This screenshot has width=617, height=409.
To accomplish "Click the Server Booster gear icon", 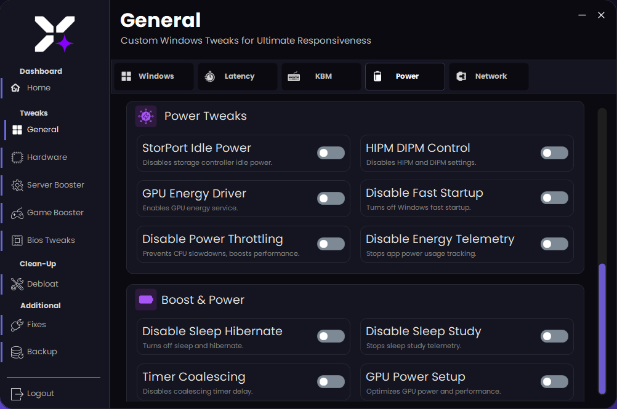I will (x=16, y=185).
